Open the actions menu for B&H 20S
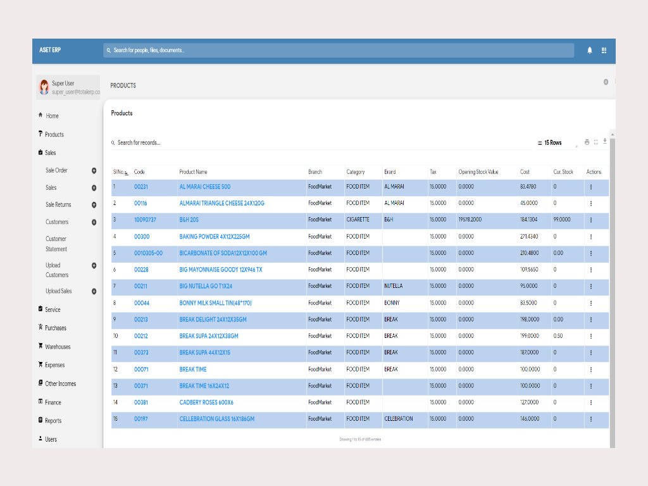 pos(591,220)
